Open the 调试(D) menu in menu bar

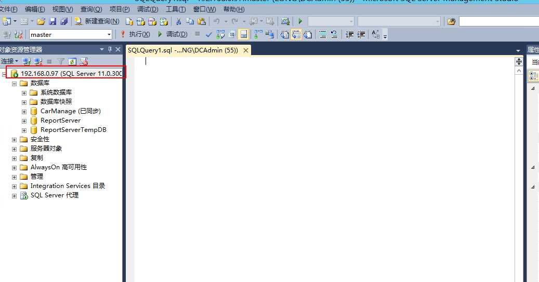coord(148,9)
